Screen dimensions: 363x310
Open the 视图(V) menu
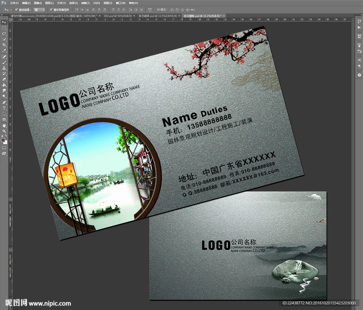click(x=108, y=3)
